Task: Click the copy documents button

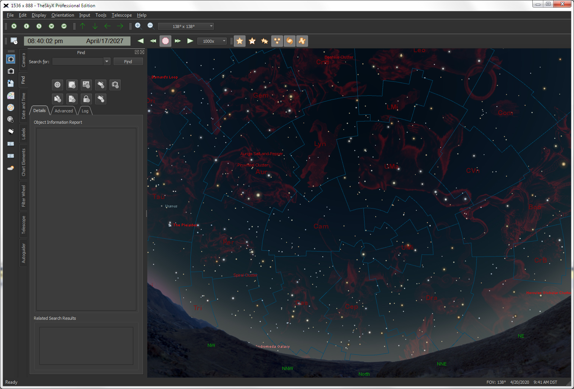Action: pyautogui.click(x=58, y=99)
